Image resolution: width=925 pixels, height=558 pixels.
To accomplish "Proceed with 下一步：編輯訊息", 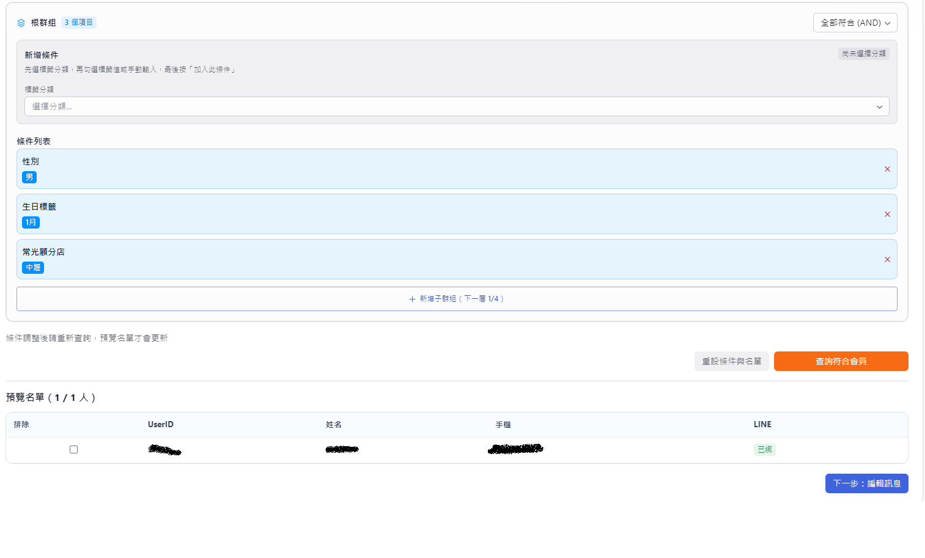I will [x=866, y=483].
